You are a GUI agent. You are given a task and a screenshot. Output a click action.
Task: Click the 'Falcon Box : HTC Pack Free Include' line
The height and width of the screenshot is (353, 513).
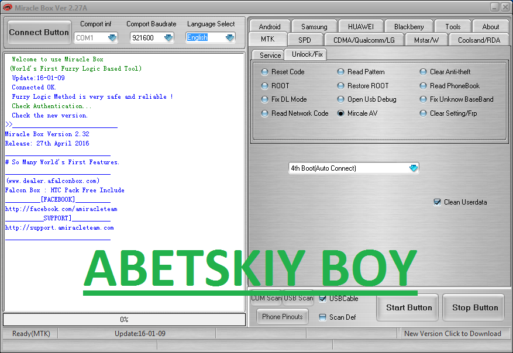coord(65,190)
